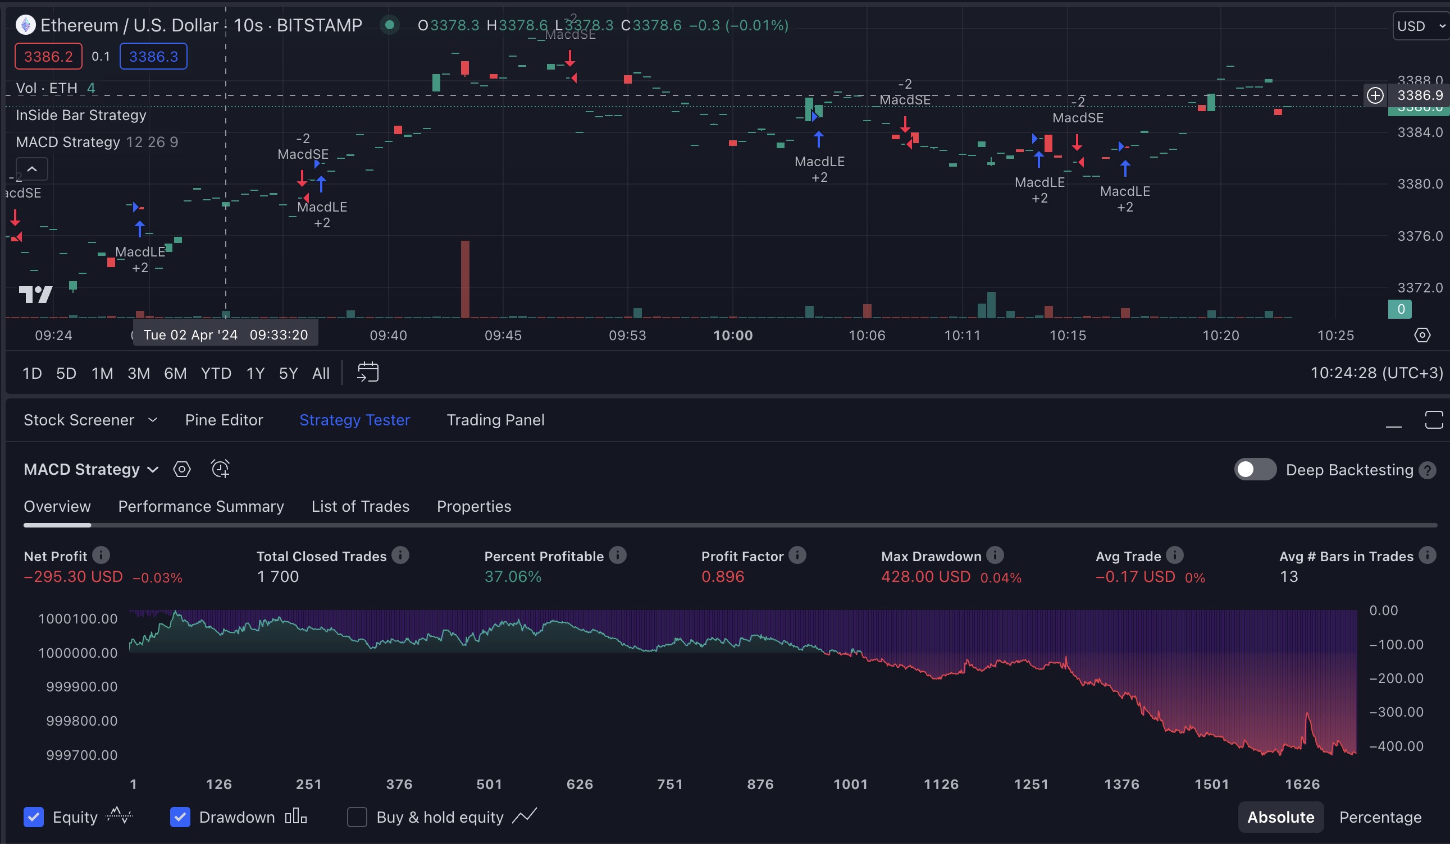The width and height of the screenshot is (1450, 844).
Task: Set chart range to 3M
Action: click(139, 374)
